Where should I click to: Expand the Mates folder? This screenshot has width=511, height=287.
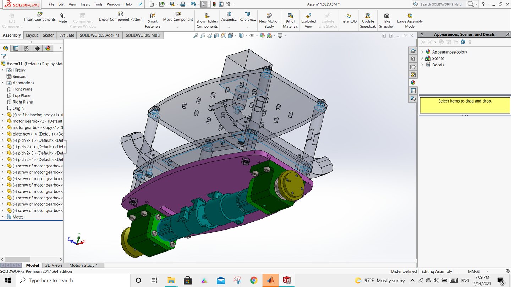pos(2,217)
